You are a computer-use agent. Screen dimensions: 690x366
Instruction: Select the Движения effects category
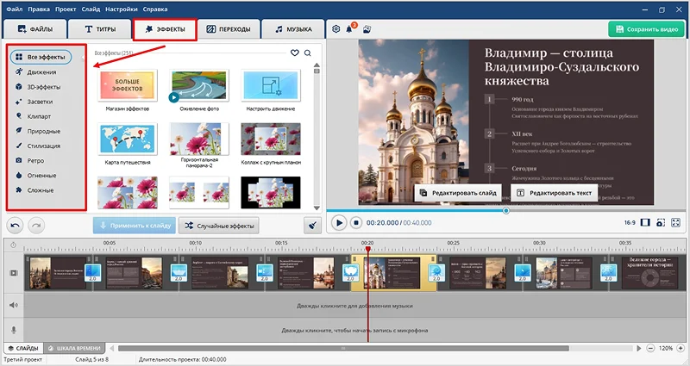click(41, 72)
